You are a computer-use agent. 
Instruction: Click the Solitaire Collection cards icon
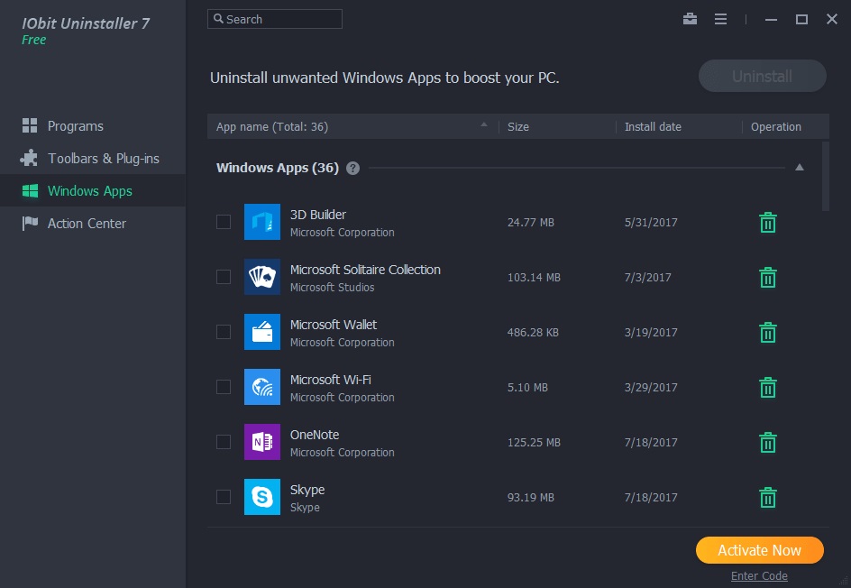pos(262,277)
